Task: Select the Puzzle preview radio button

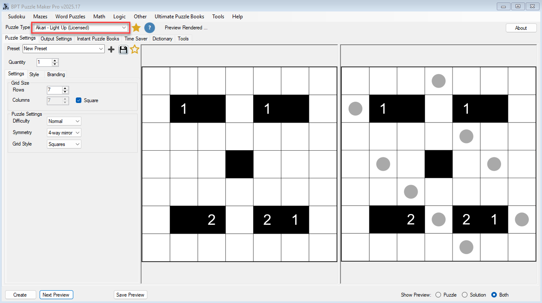Action: [x=438, y=295]
